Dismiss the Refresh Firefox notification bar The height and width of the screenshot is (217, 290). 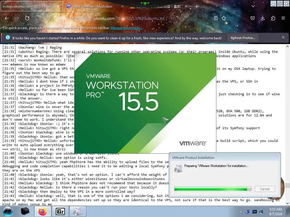coord(283,37)
